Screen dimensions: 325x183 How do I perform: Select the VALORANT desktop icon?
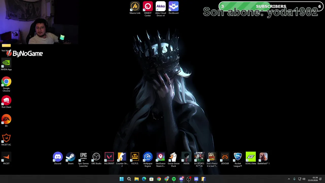(x=109, y=159)
